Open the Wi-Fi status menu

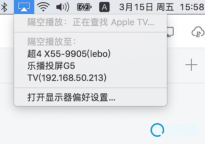point(43,7)
